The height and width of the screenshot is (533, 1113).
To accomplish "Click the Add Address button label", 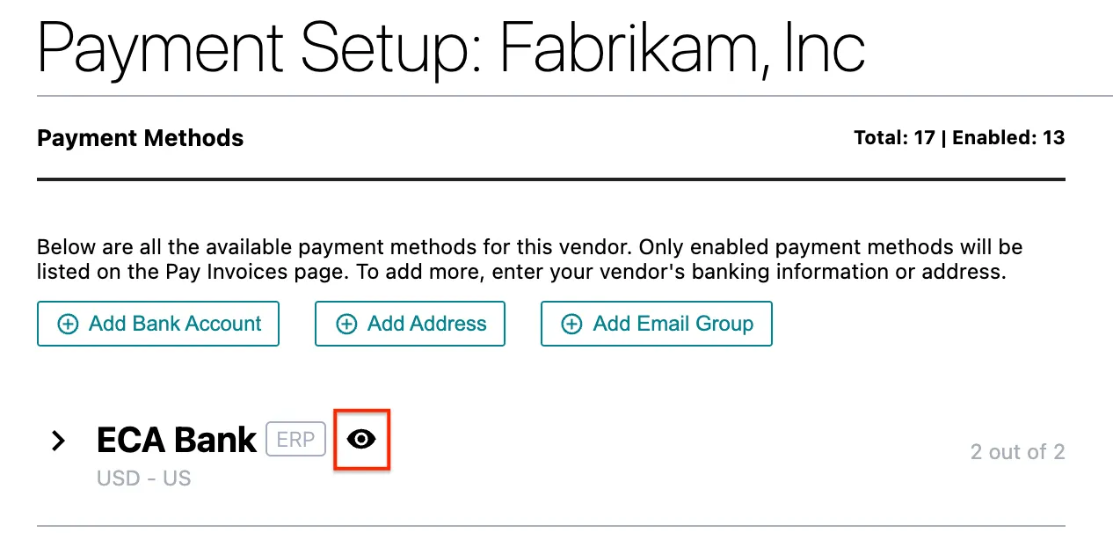I will point(426,324).
